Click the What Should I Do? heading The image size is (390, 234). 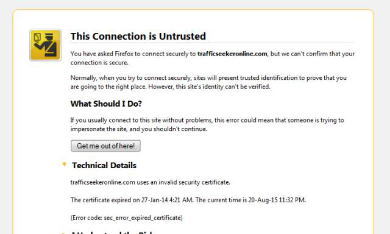pos(106,104)
